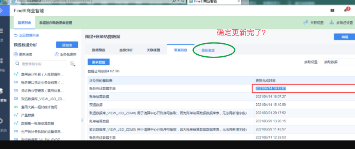Click the browser address bar showing localhost URL

(x=91, y=1)
